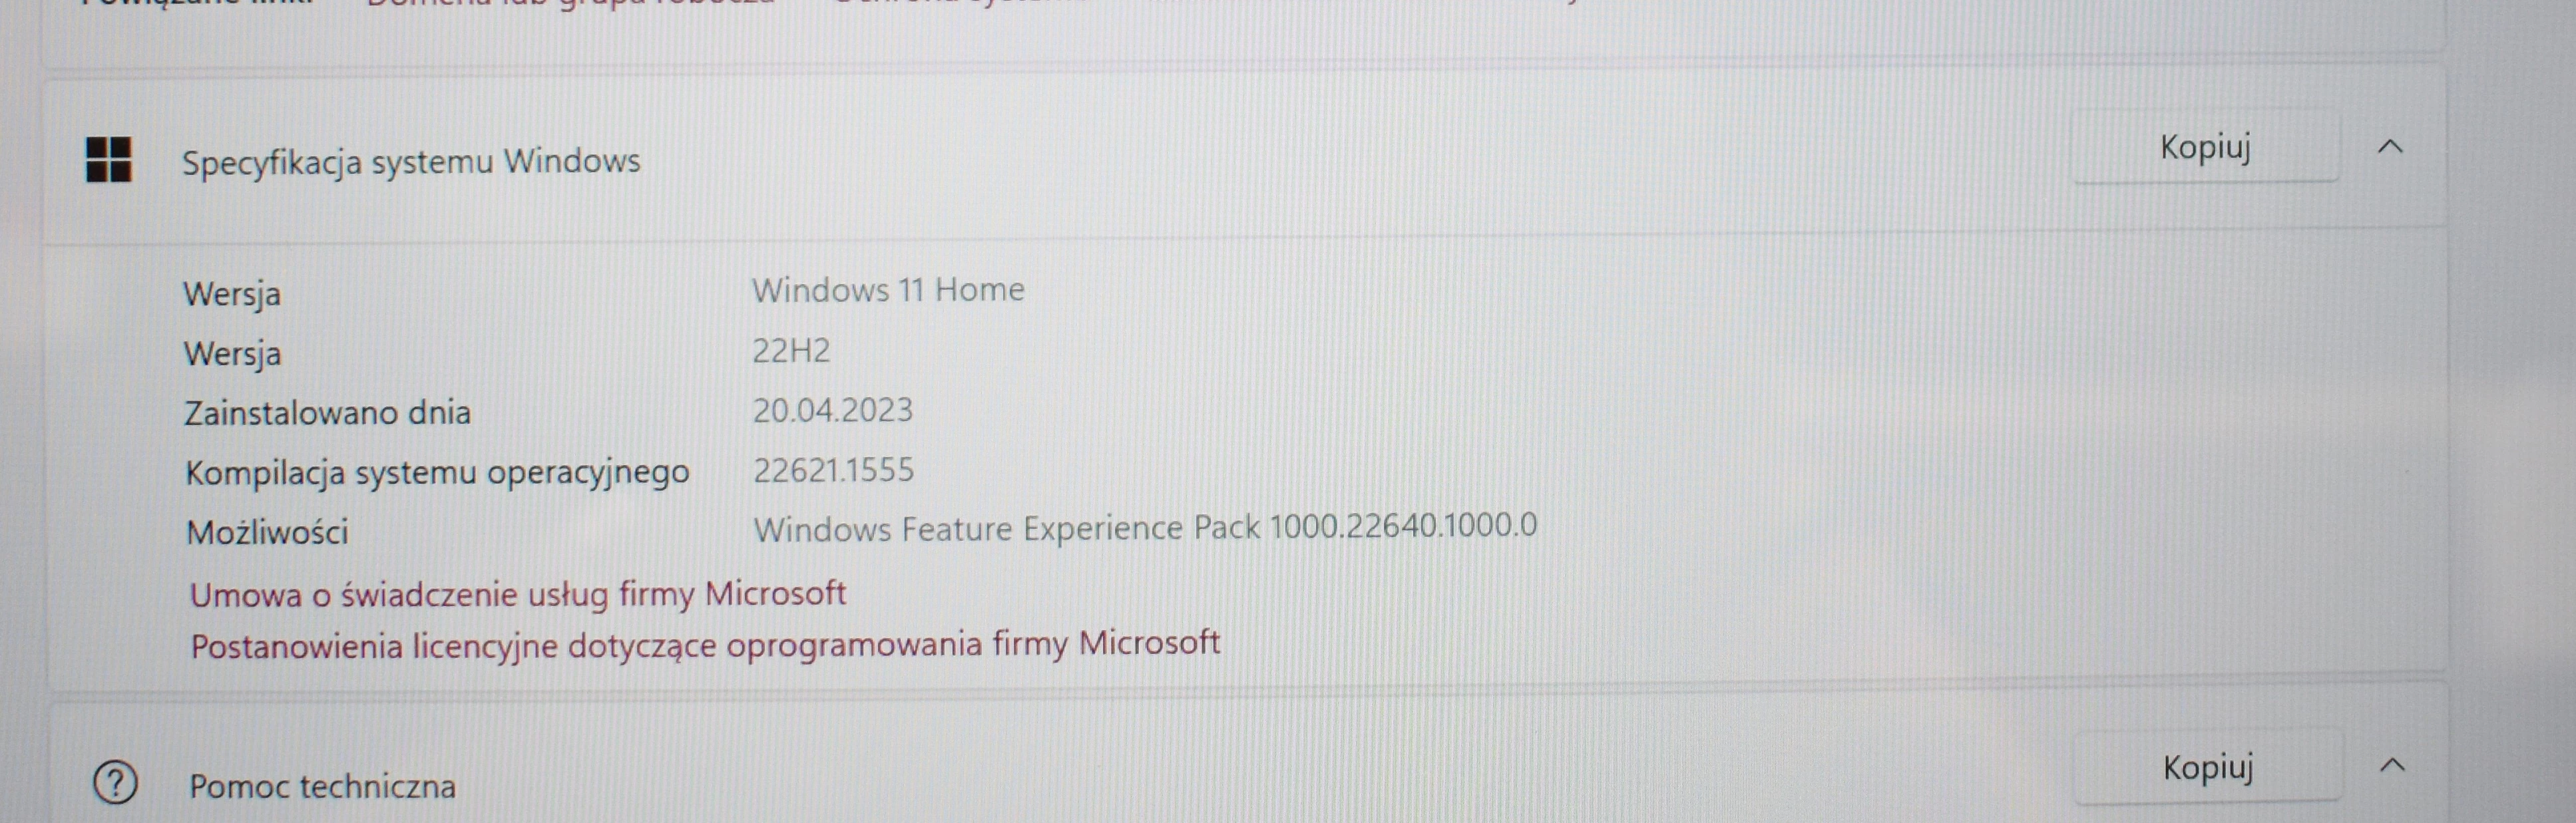
Task: Click the Kompilacja systemu operacyjnego label
Action: tap(437, 472)
